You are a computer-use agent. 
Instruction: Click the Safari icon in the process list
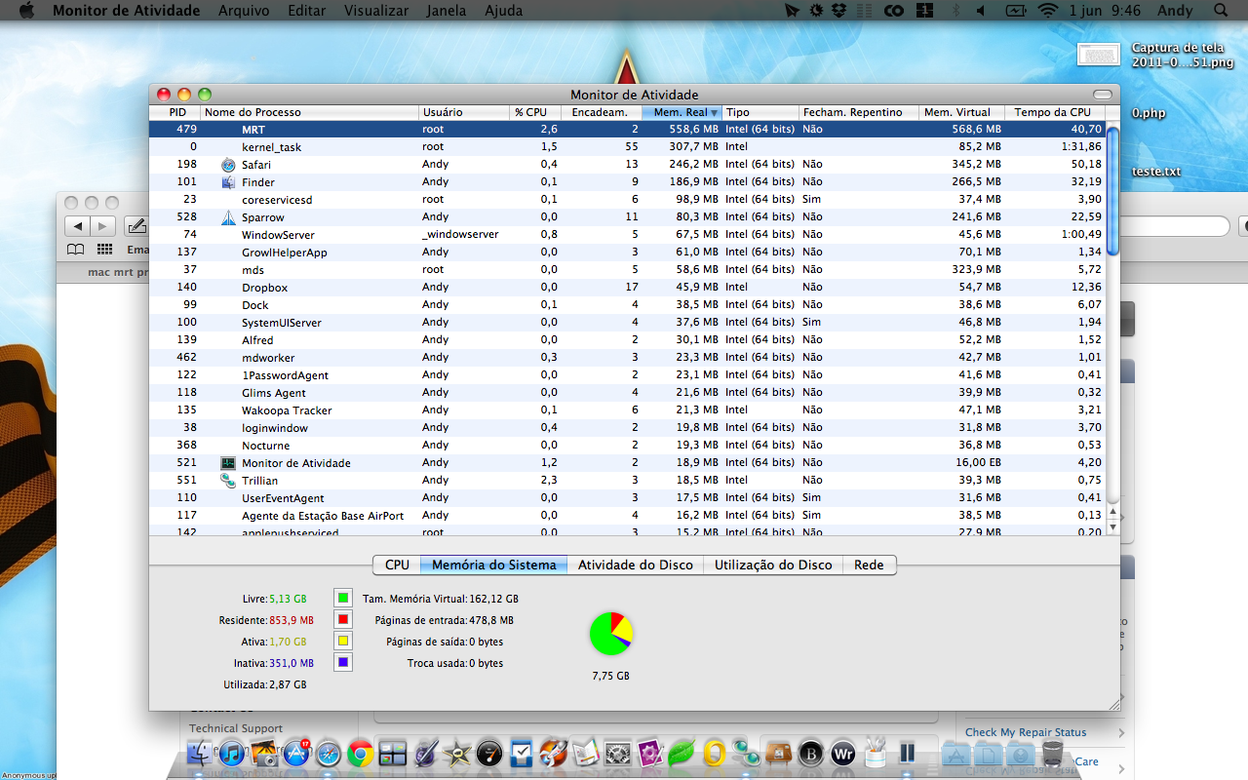pyautogui.click(x=228, y=165)
